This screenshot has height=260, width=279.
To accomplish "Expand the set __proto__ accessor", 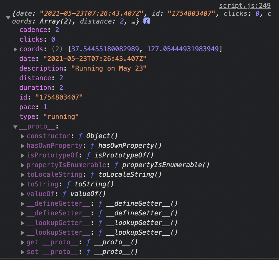I will [23, 252].
